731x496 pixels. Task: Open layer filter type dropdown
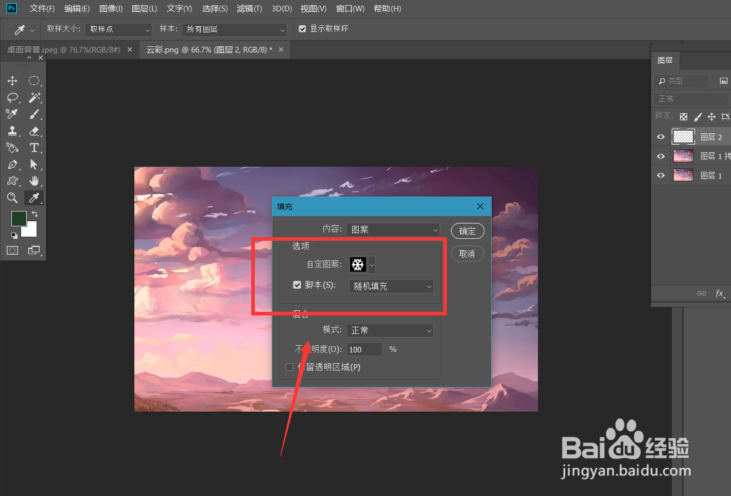682,81
